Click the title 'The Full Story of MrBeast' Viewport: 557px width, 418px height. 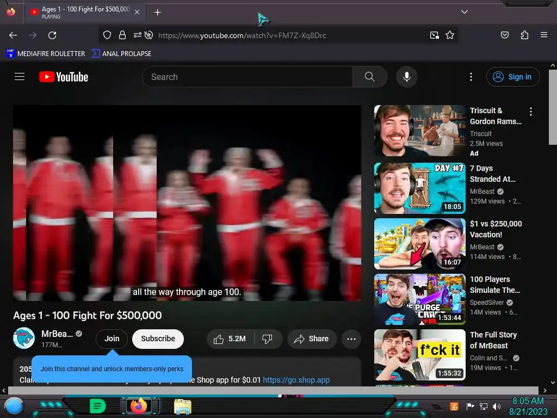click(x=493, y=340)
